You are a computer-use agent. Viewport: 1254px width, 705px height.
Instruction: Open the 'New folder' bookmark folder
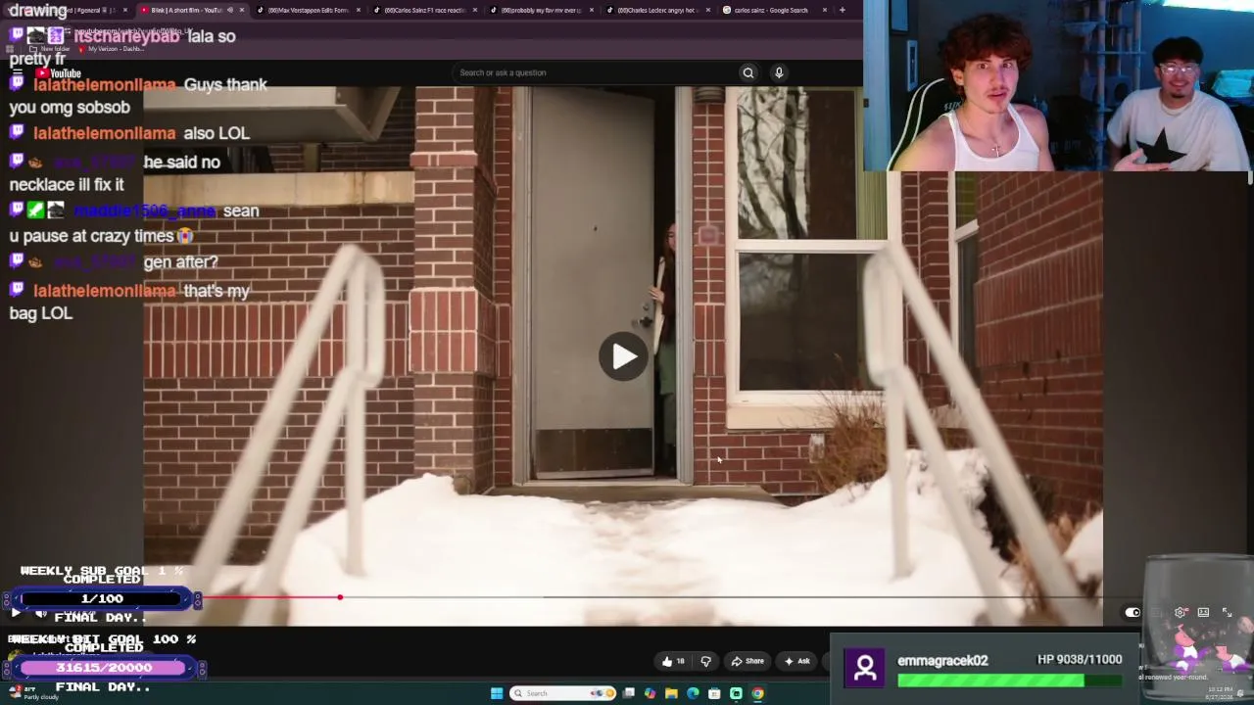click(x=50, y=49)
